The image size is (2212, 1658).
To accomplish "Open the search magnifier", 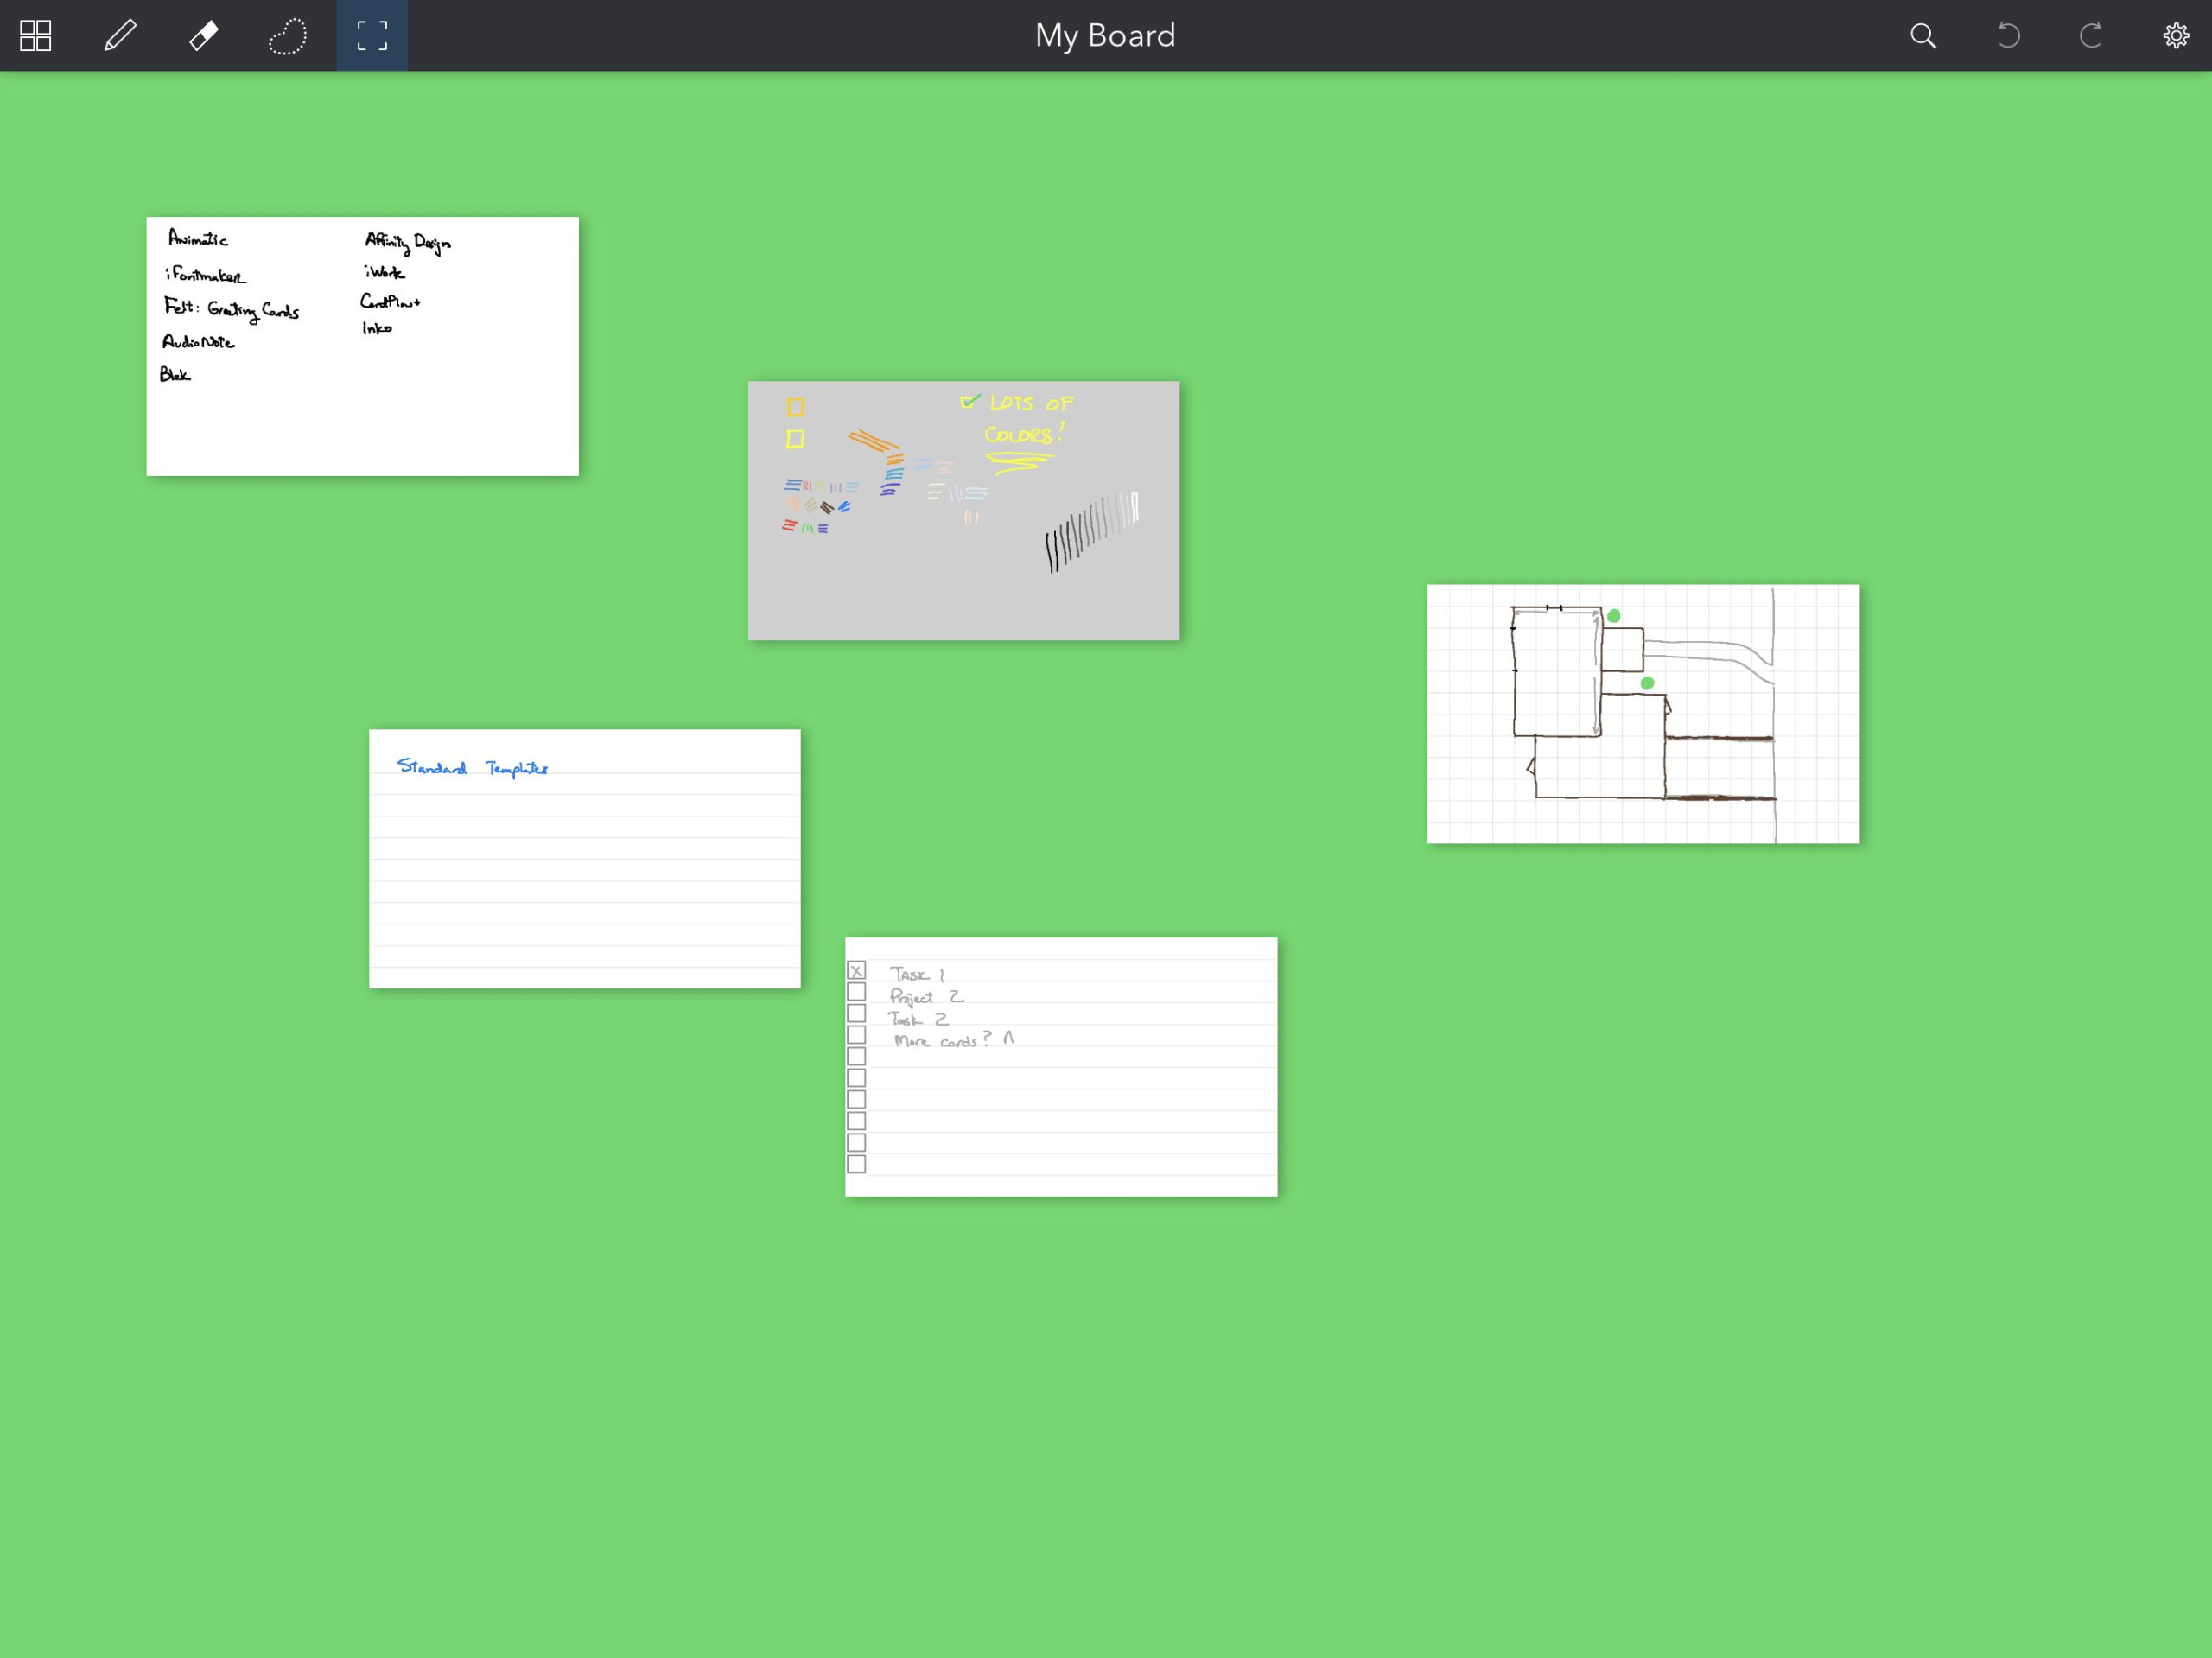I will [x=1923, y=36].
